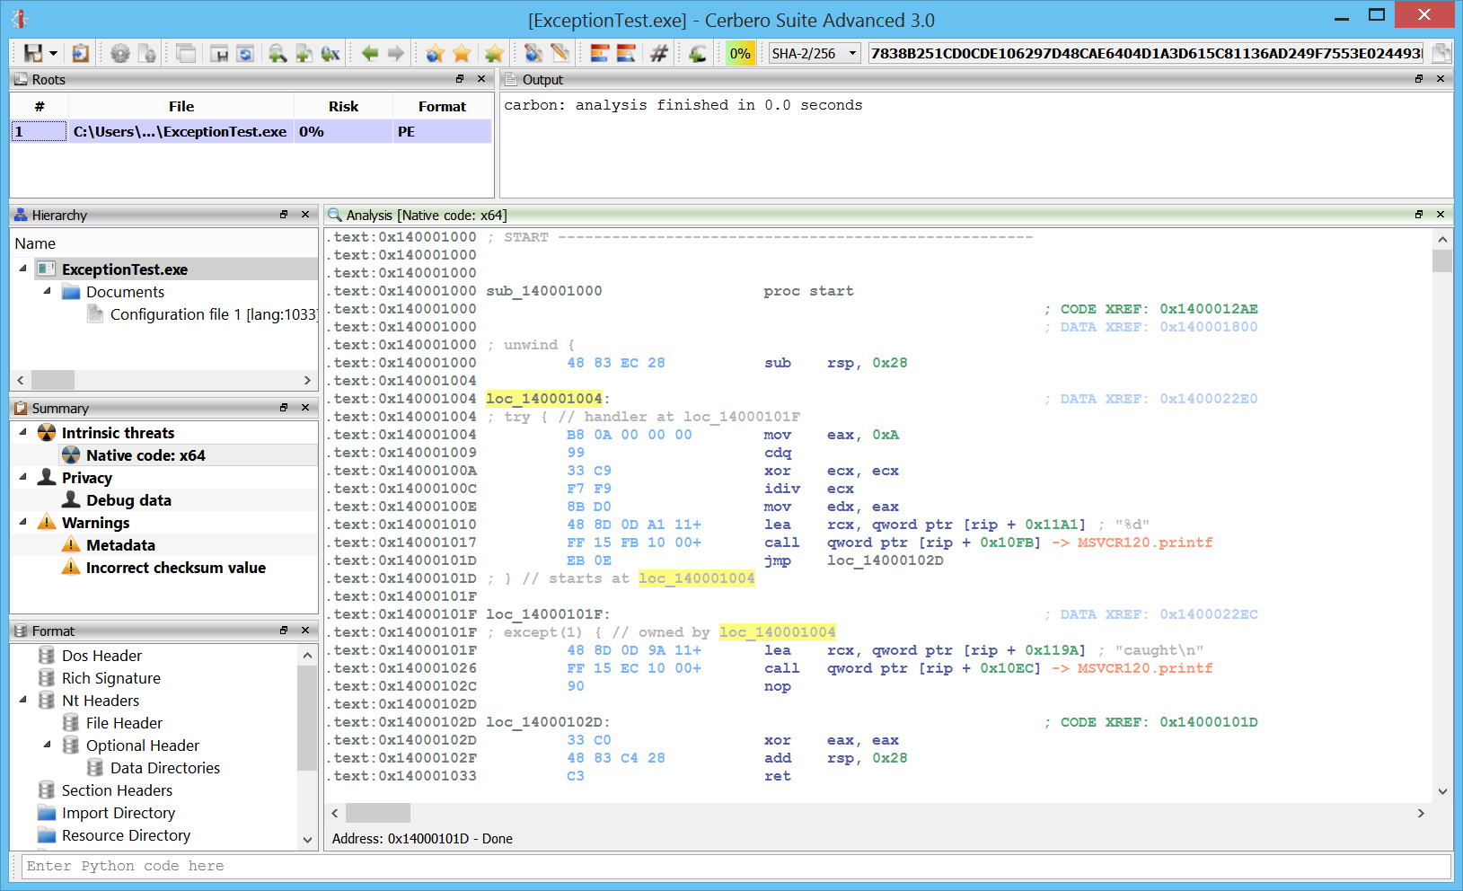This screenshot has width=1463, height=891.
Task: Select Debug data under Privacy
Action: tap(128, 500)
